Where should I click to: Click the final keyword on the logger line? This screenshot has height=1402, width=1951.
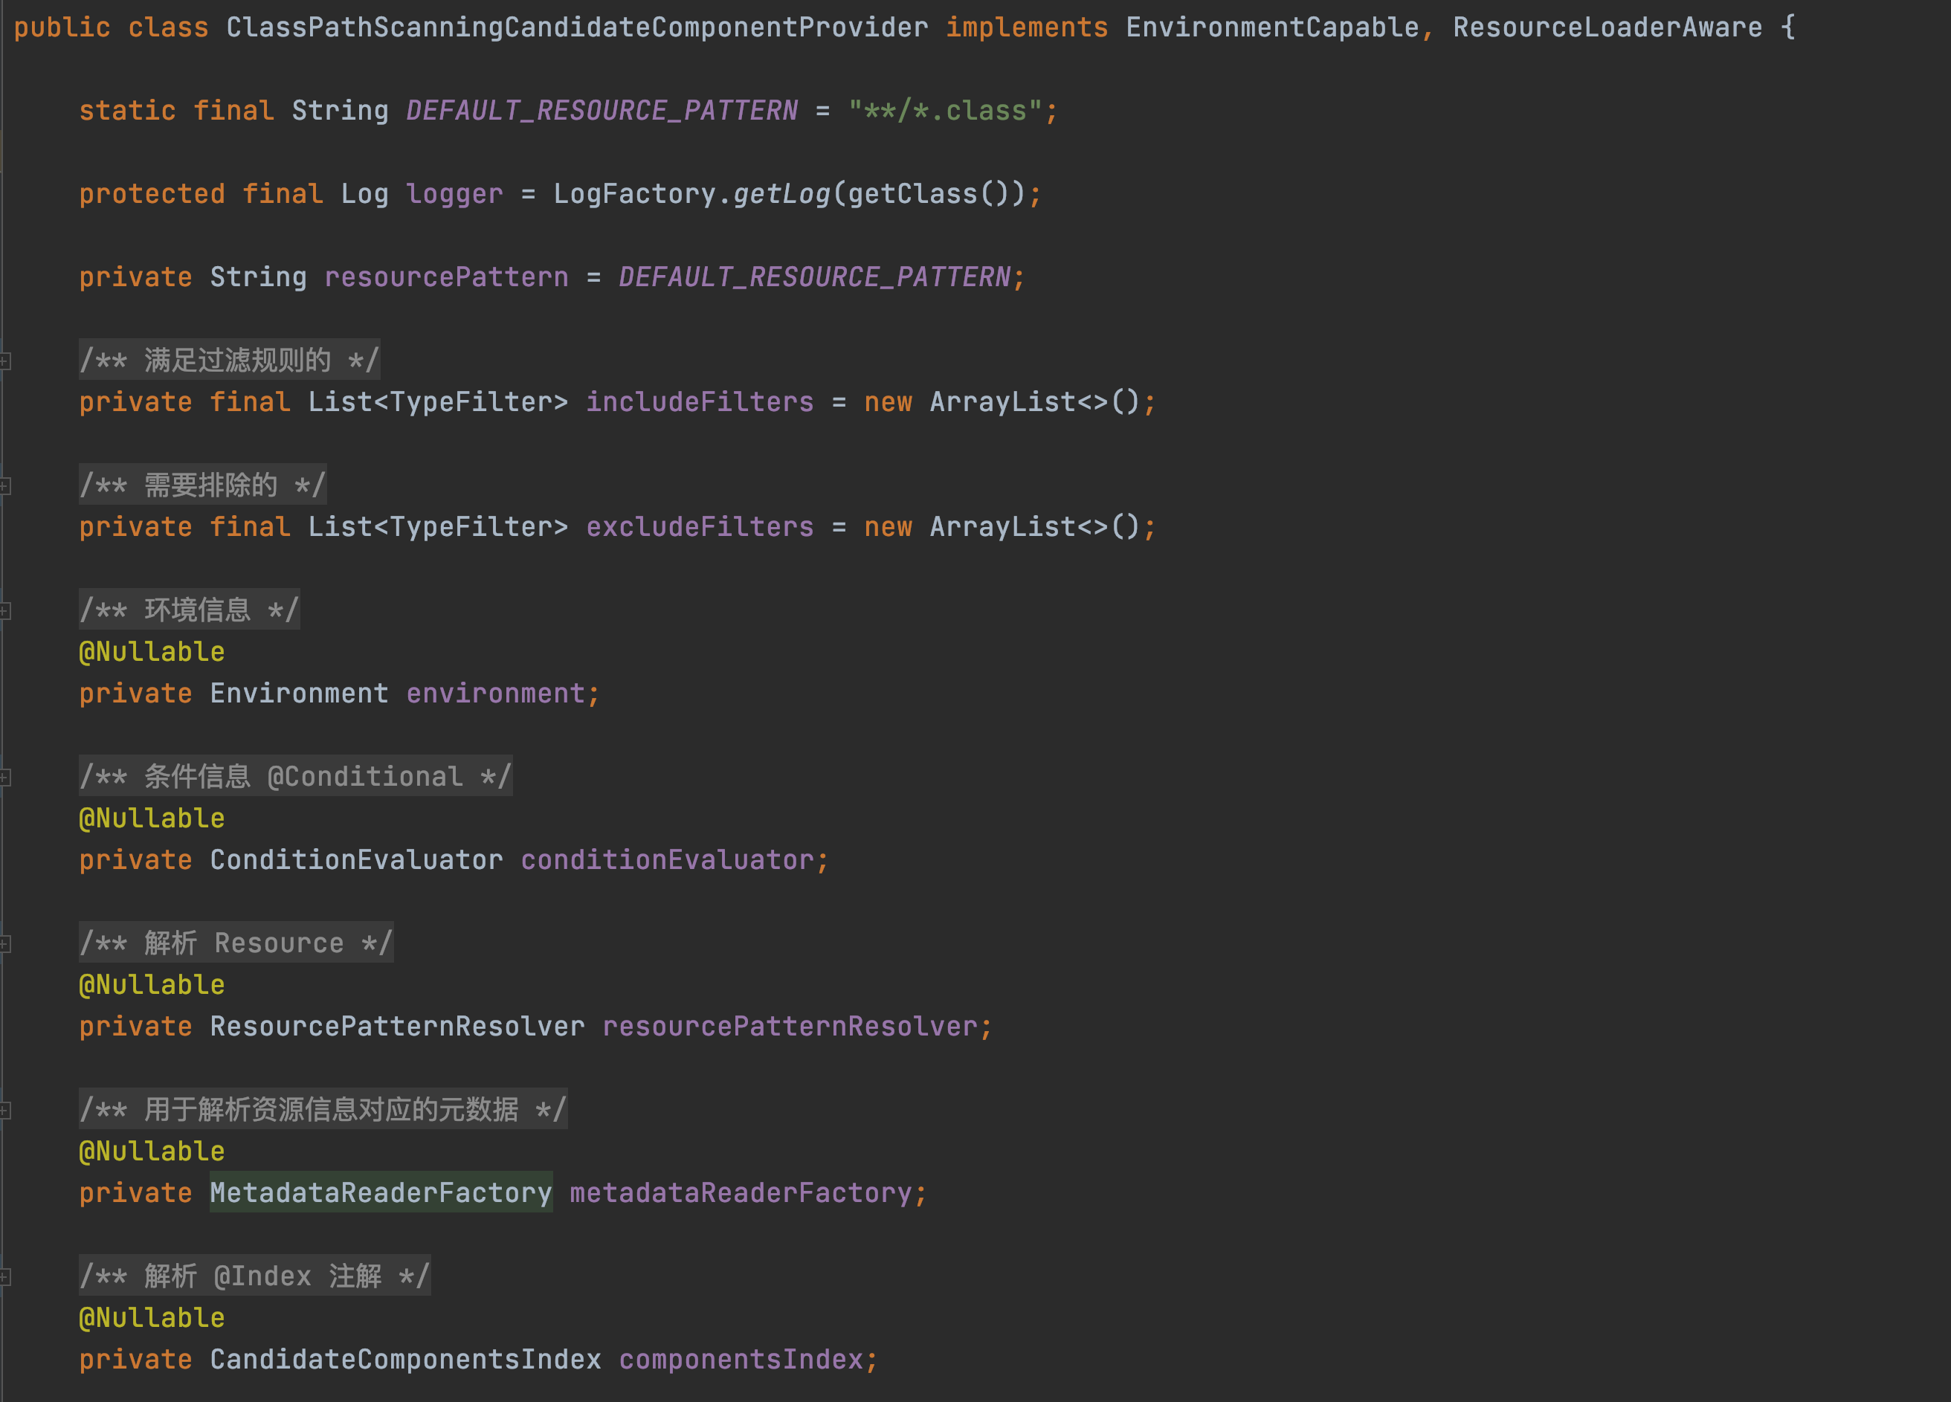(x=283, y=194)
